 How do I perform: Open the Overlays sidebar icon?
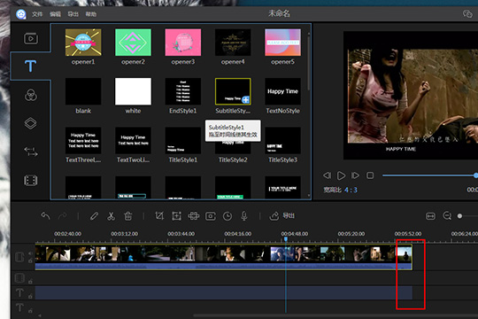point(30,123)
